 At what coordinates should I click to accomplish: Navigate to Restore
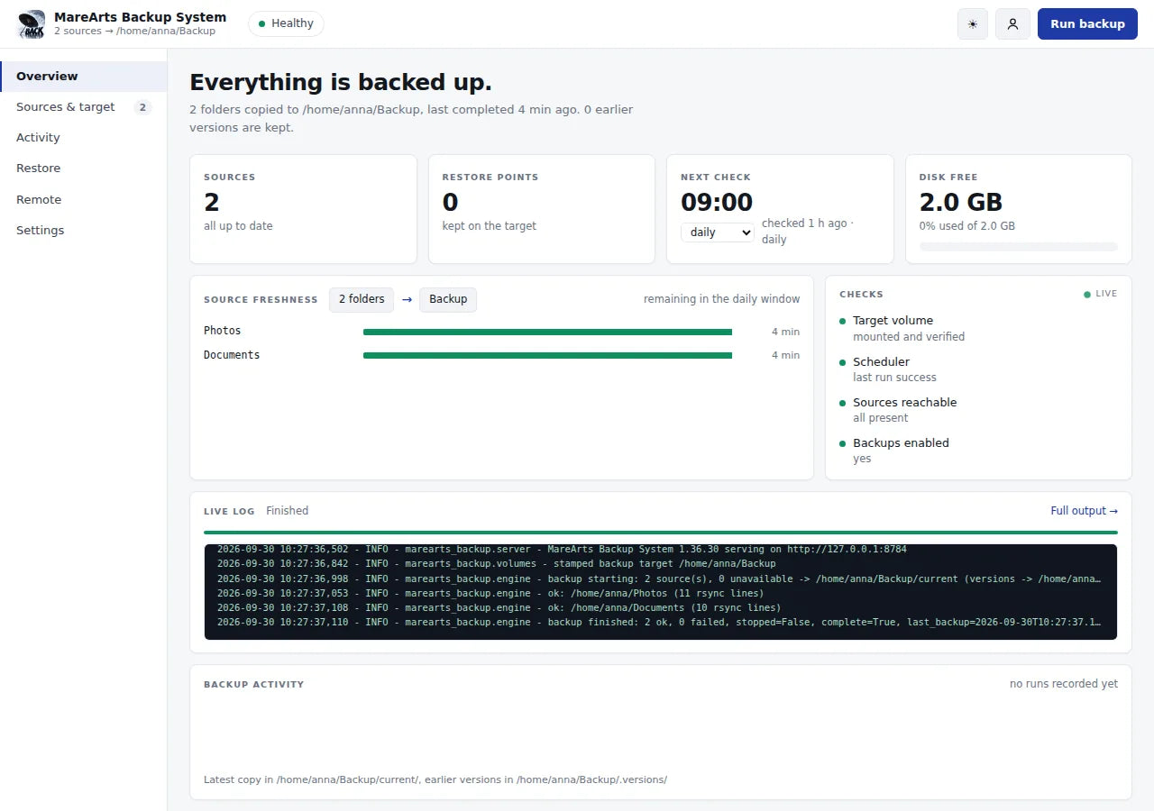(x=84, y=169)
